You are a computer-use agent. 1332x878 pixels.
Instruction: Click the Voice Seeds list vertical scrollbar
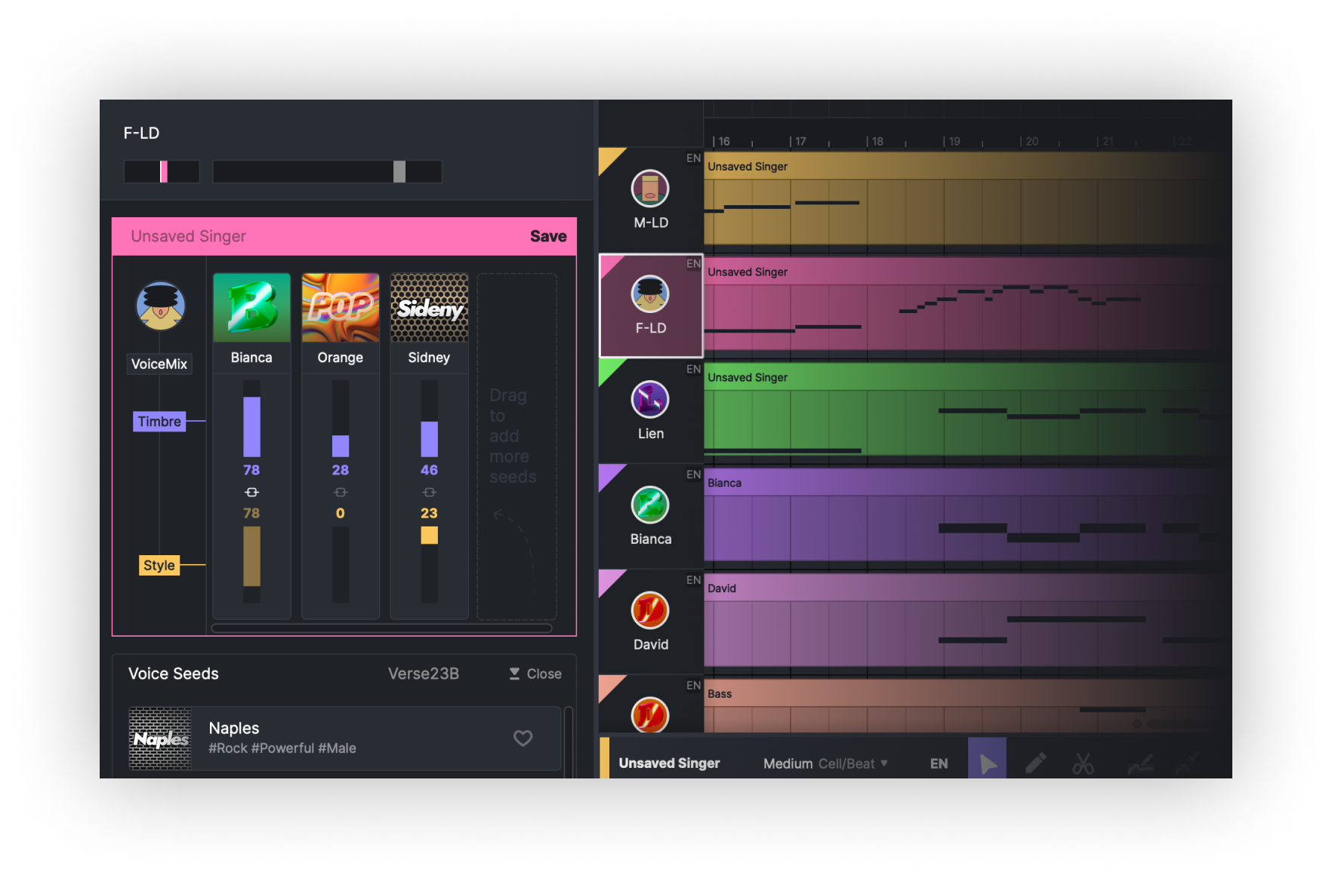[569, 741]
